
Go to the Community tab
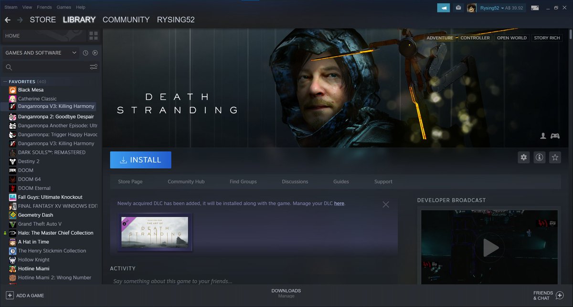126,20
